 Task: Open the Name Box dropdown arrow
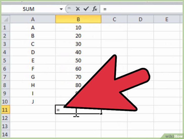coord(61,9)
